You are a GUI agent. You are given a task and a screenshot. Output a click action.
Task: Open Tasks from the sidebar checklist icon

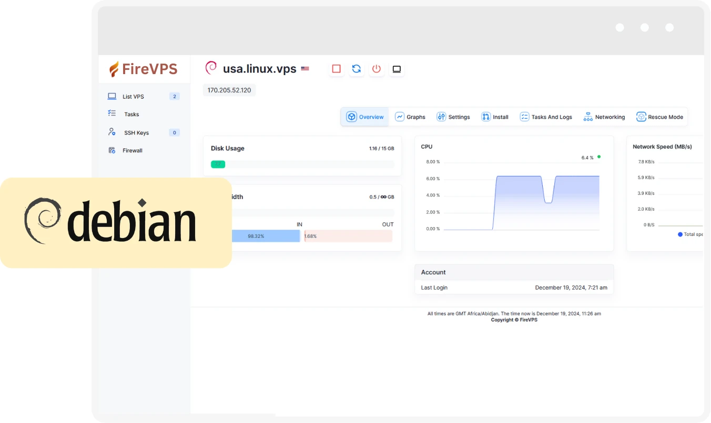click(111, 114)
